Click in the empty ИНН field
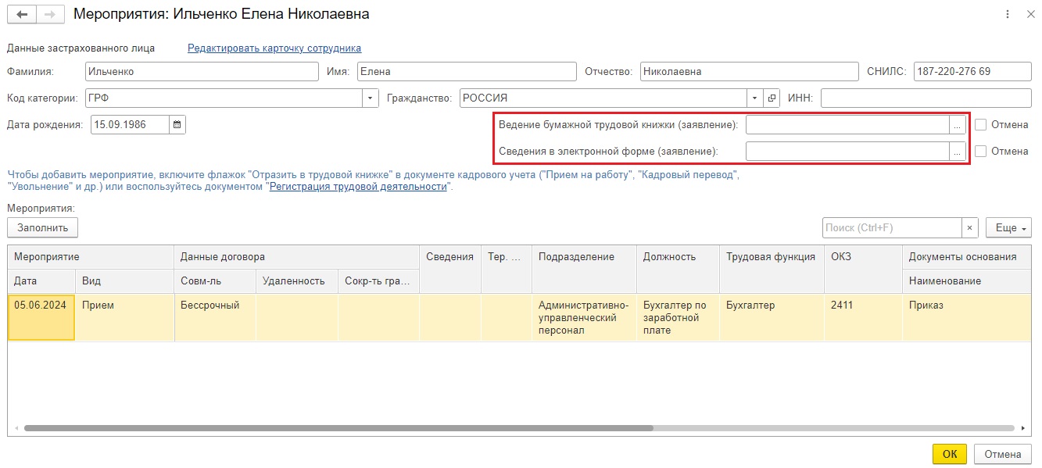This screenshot has height=468, width=1042. tap(926, 98)
